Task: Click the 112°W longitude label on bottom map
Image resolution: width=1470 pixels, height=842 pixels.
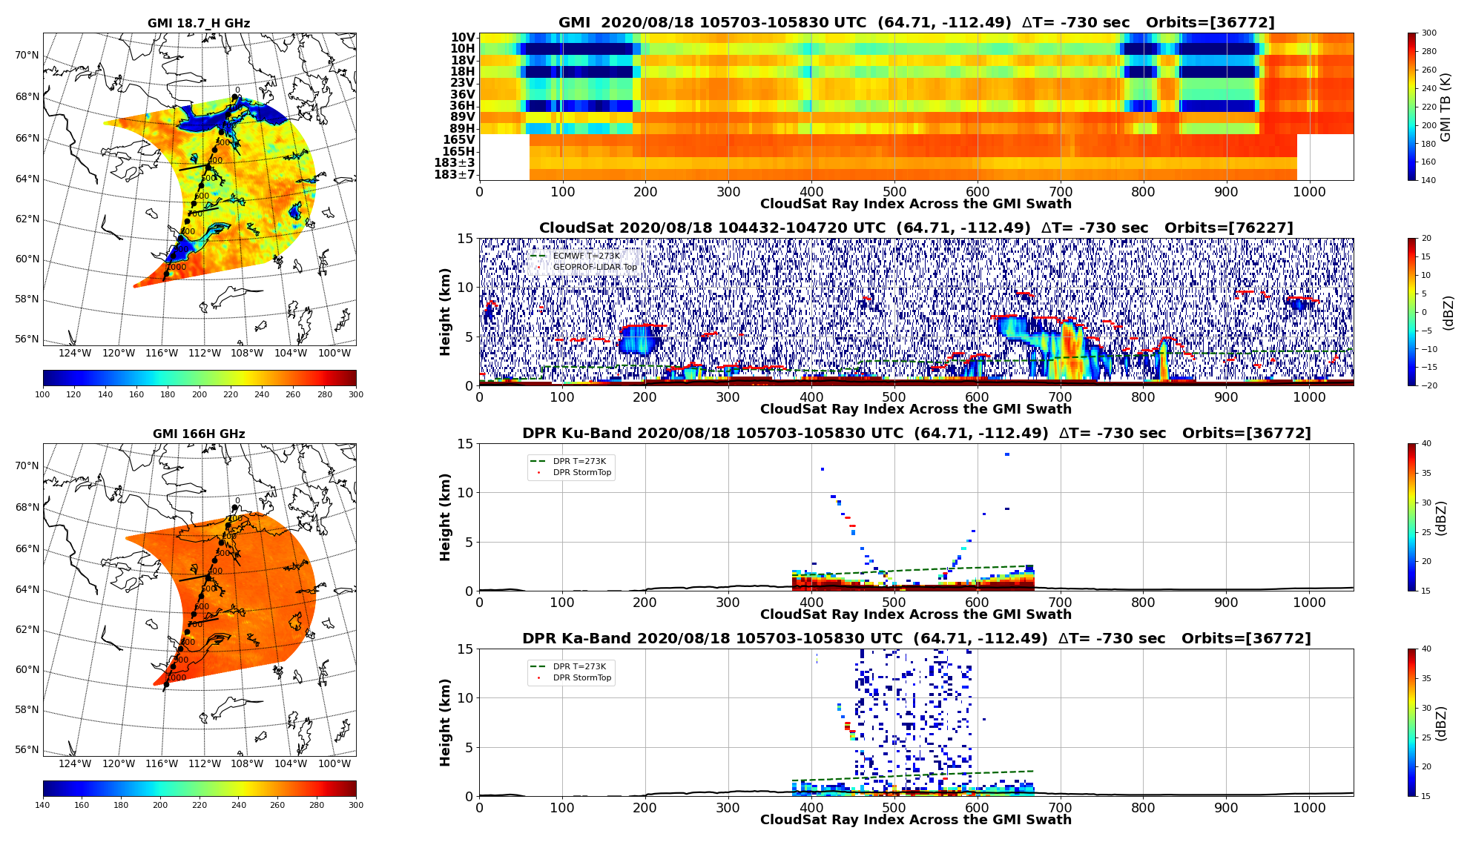Action: tap(204, 764)
